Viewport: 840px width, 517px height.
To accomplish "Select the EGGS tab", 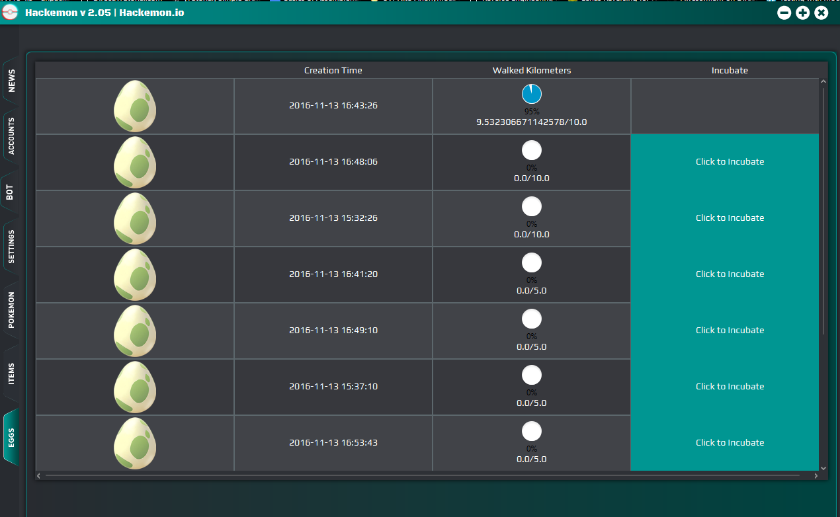I will [x=12, y=437].
